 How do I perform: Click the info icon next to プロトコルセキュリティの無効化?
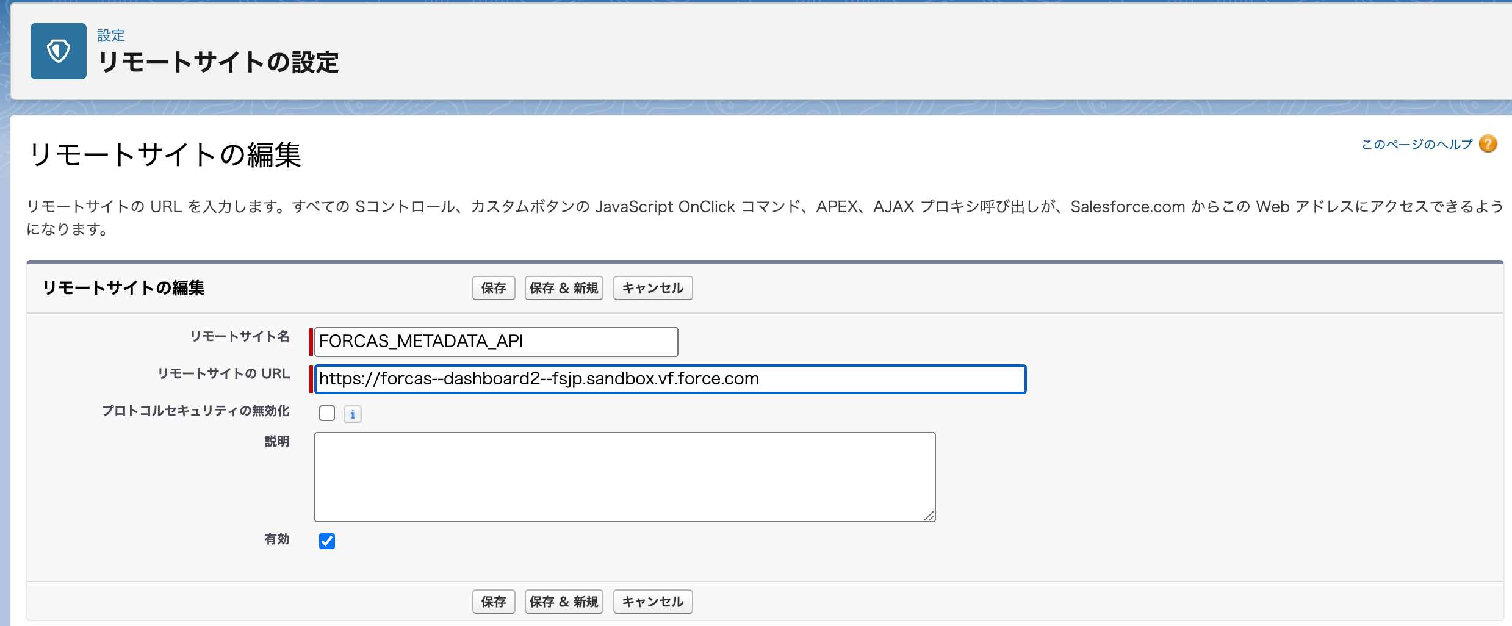click(x=353, y=414)
